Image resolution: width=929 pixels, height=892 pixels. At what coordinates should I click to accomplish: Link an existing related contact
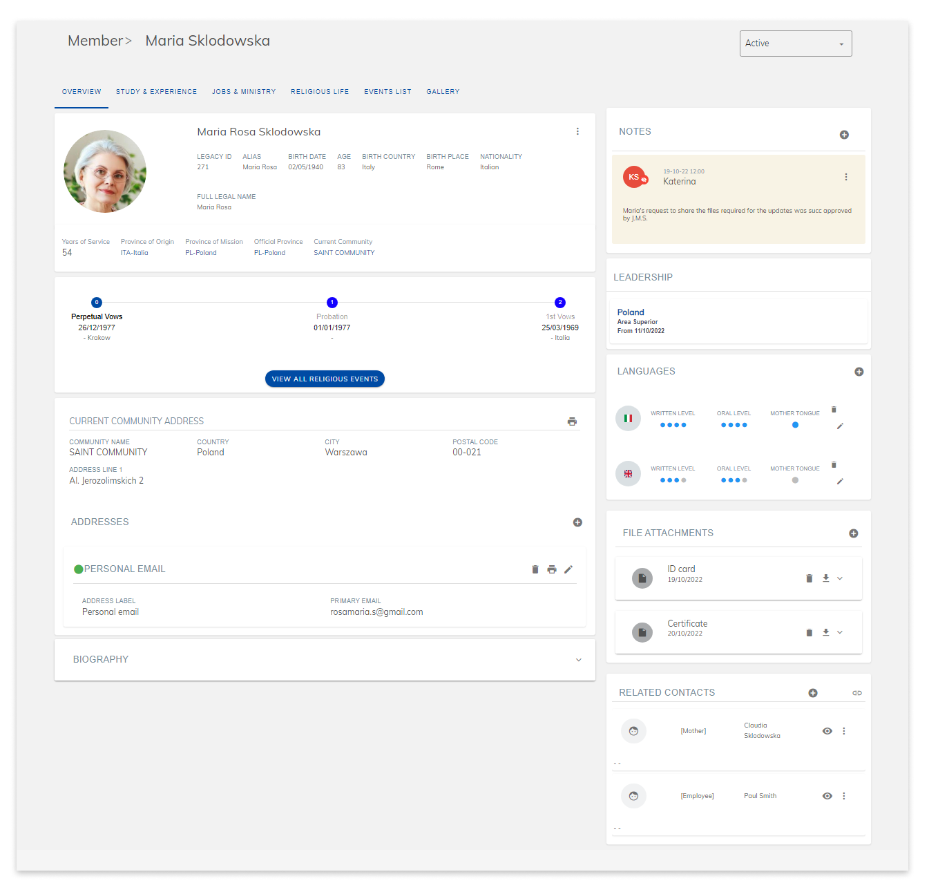[x=857, y=692]
